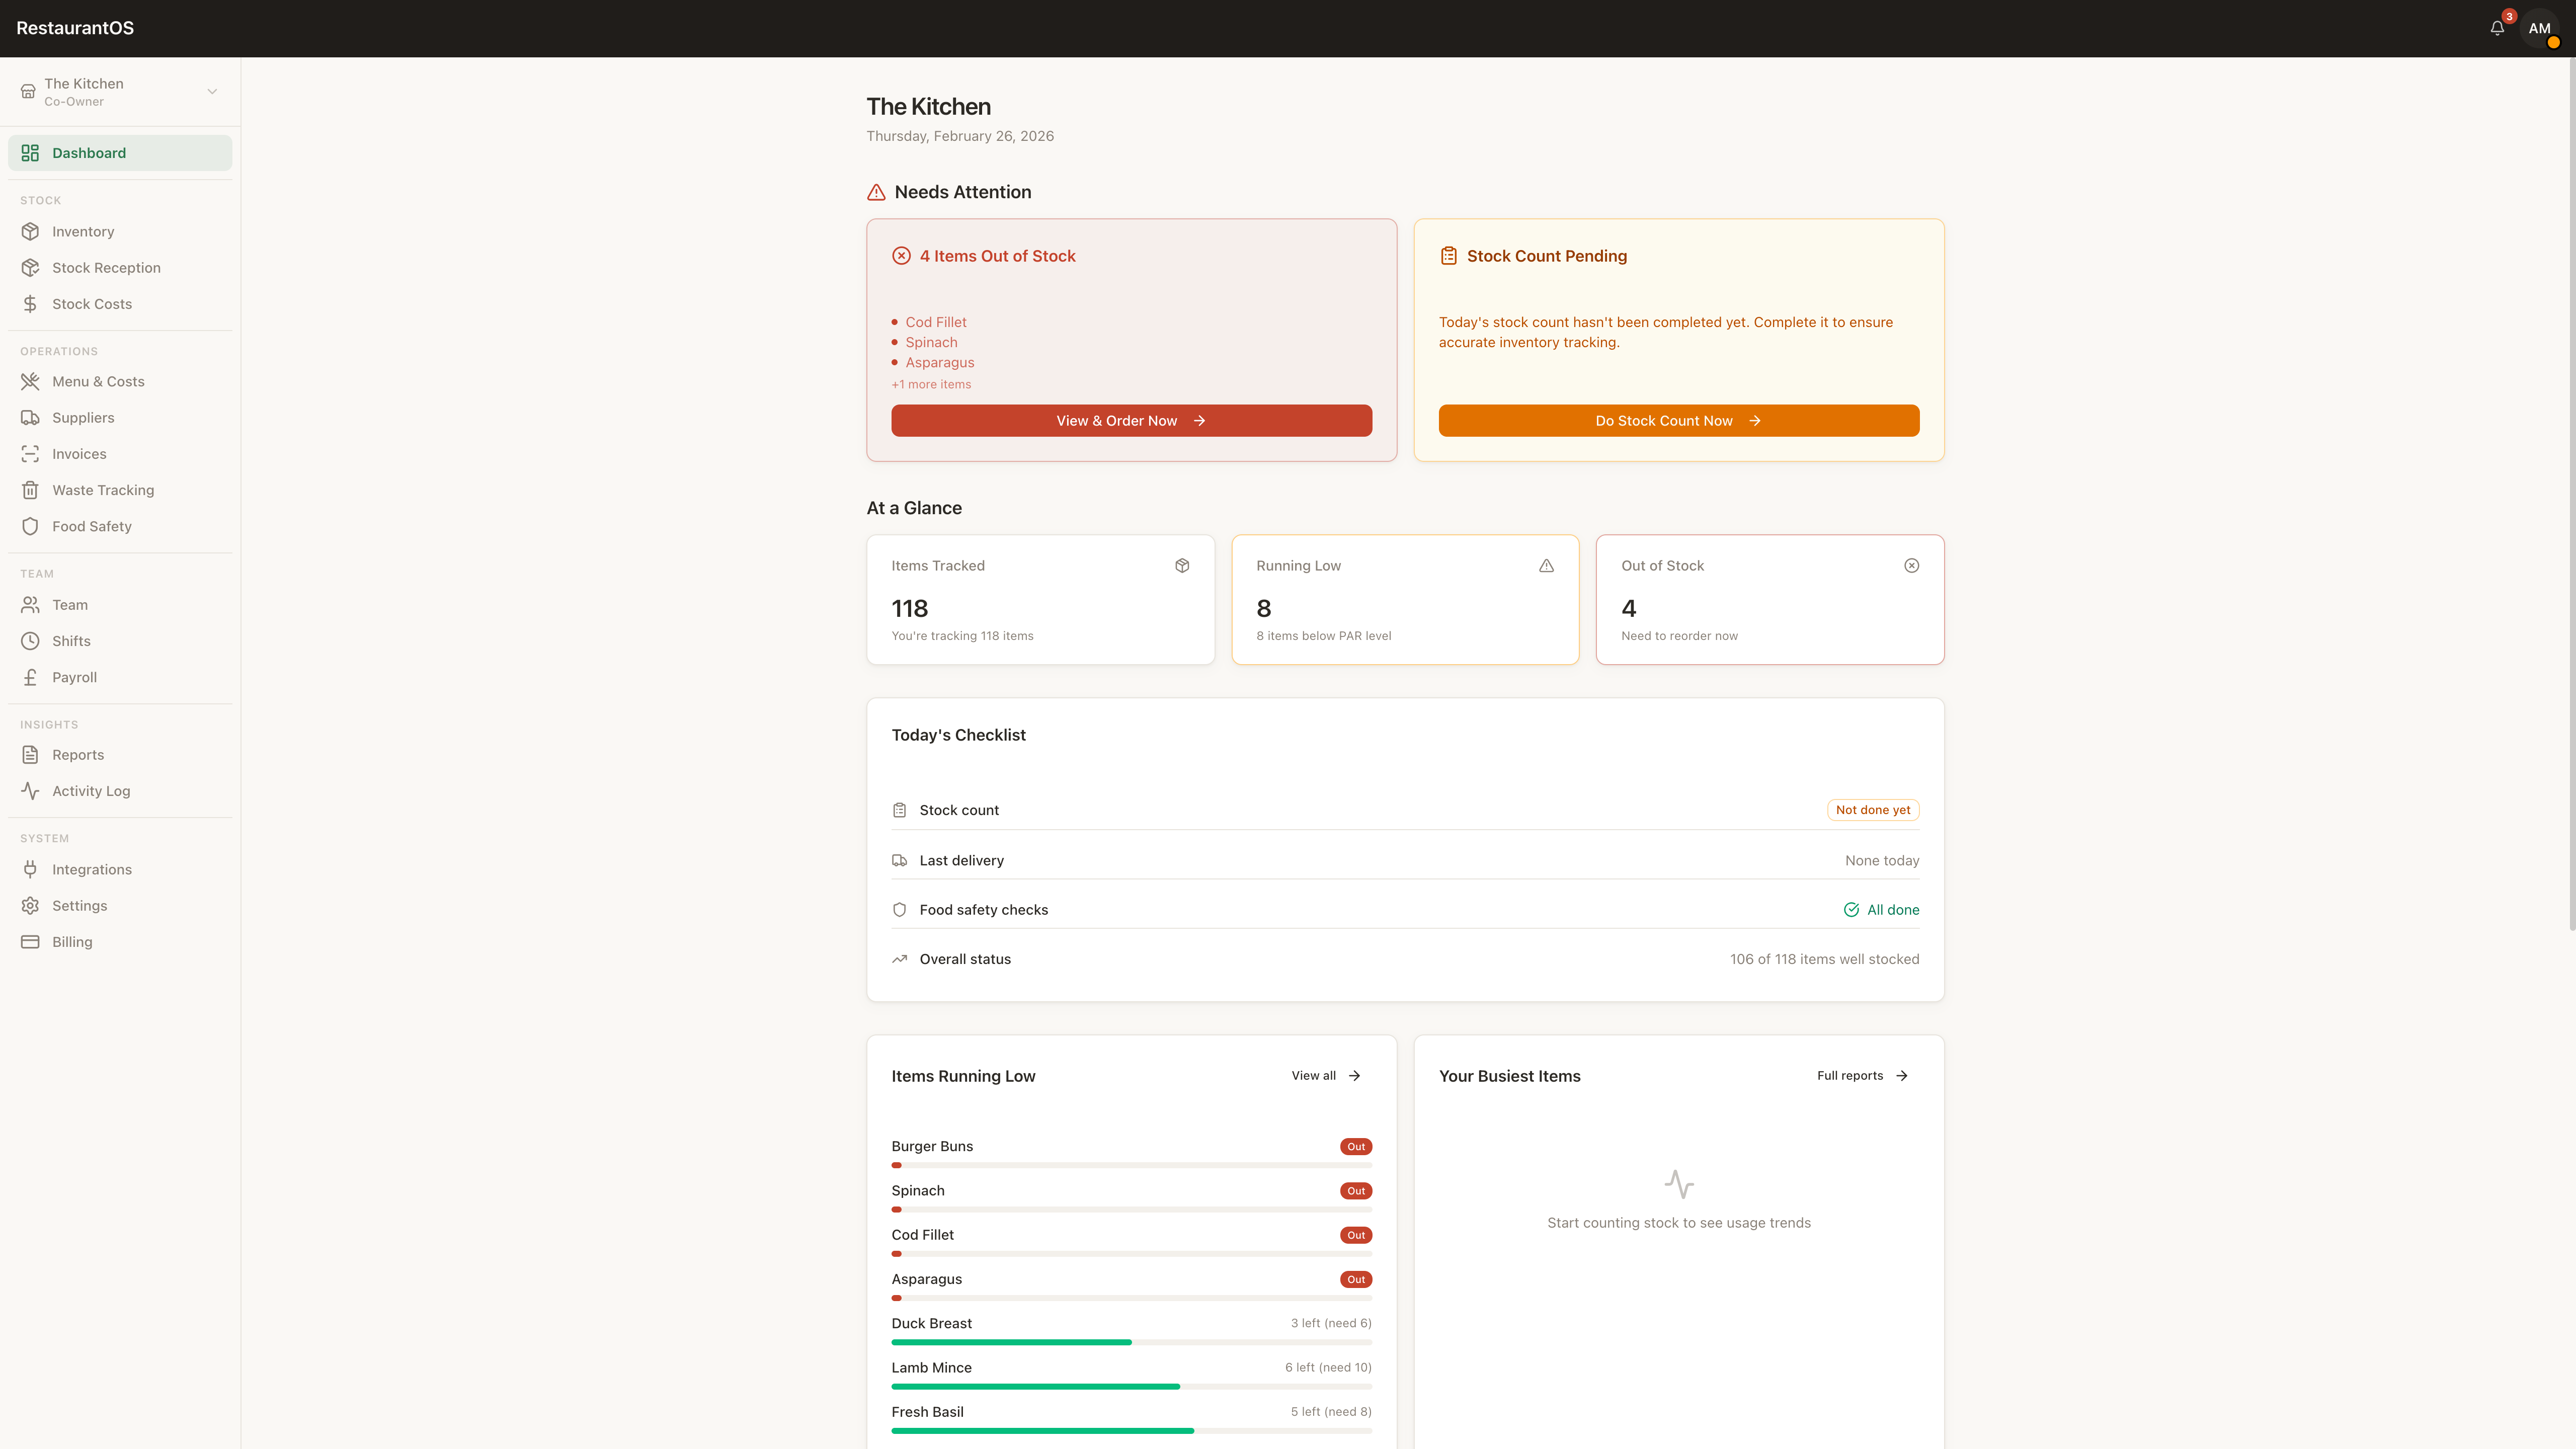Click the Dashboard grid icon in sidebar

[x=30, y=153]
